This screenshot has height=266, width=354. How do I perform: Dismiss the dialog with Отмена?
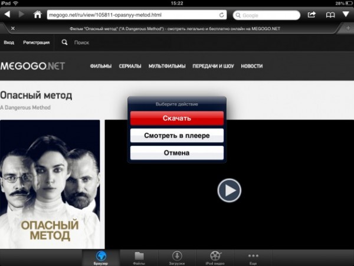[176, 153]
